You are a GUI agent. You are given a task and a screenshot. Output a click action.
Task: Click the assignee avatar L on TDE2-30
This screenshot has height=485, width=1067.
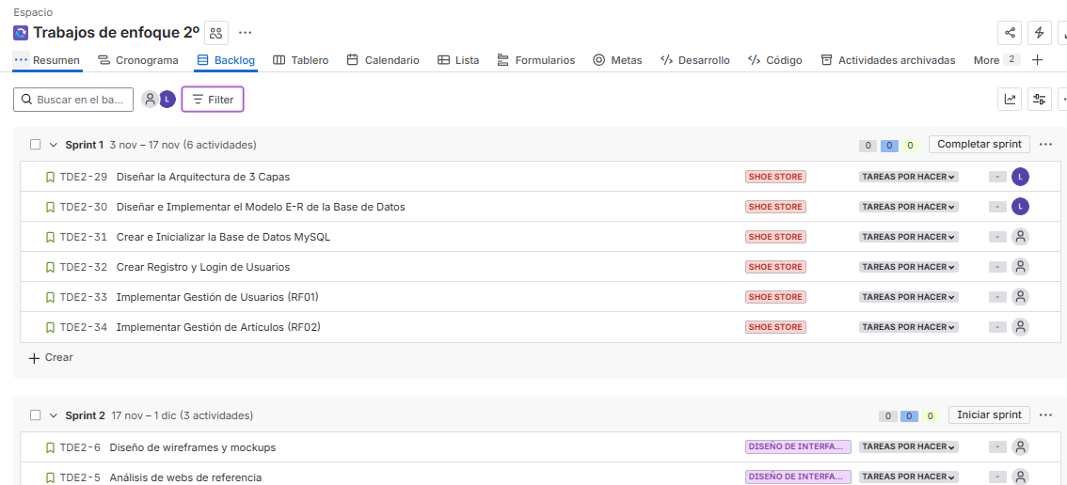point(1020,207)
